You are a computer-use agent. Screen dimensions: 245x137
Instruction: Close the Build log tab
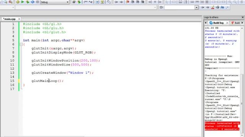coord(227,23)
